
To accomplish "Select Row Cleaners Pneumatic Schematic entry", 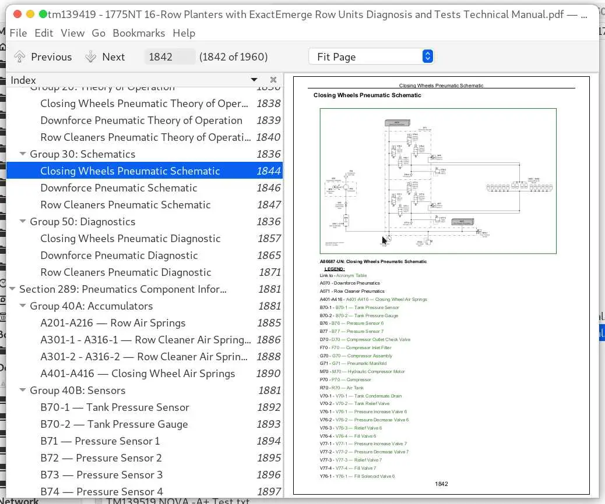I will (x=145, y=205).
